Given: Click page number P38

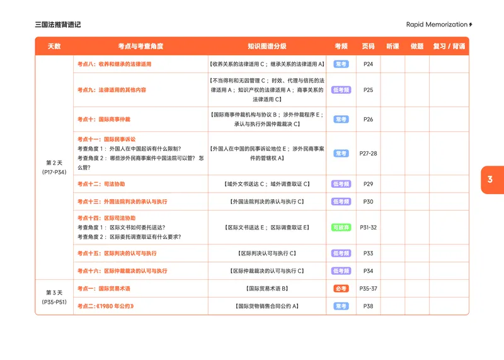Looking at the screenshot, I should click(369, 306).
